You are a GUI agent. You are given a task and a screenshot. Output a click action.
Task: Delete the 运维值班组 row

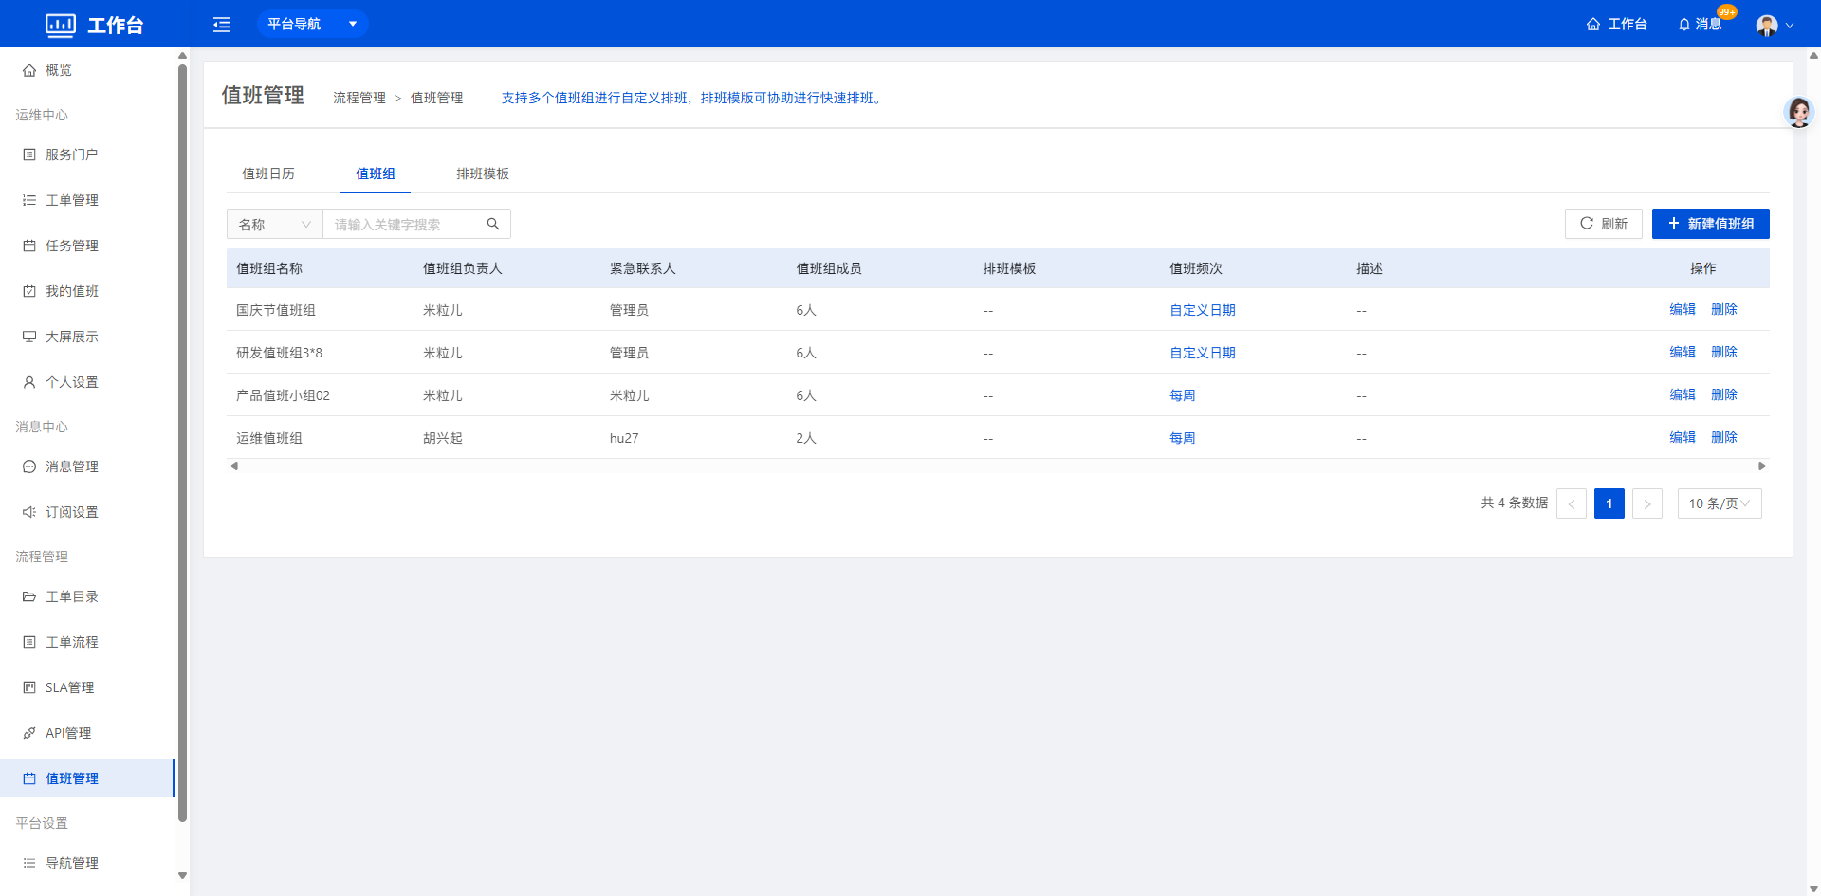point(1723,437)
